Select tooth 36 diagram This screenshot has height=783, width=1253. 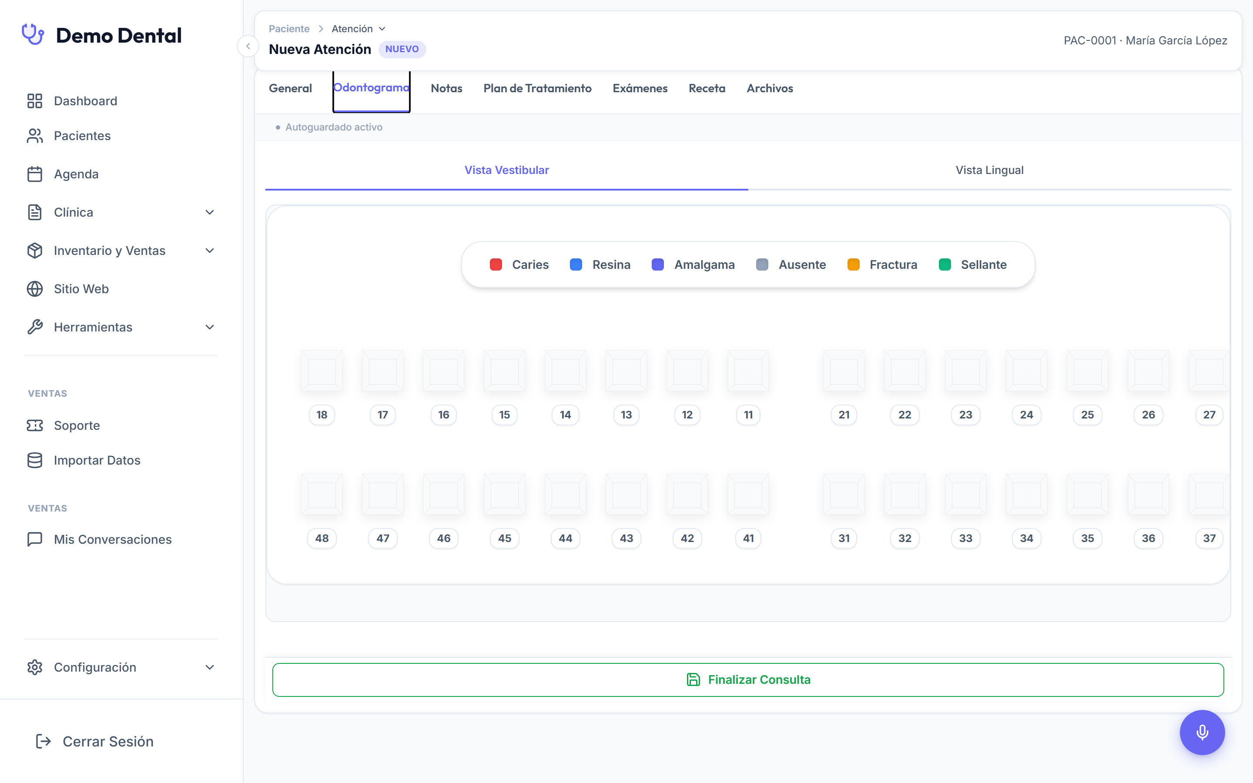[x=1148, y=495]
